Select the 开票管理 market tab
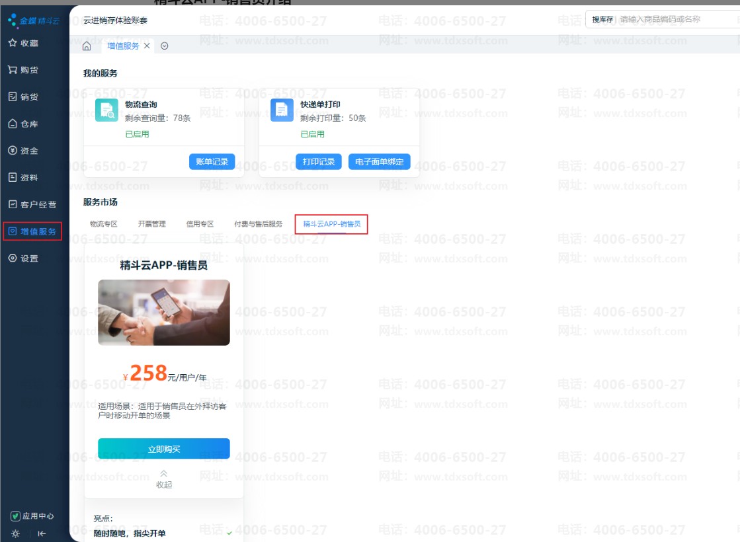 click(x=151, y=223)
